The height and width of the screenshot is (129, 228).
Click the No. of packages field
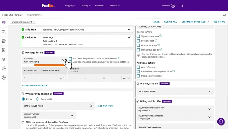31,78
